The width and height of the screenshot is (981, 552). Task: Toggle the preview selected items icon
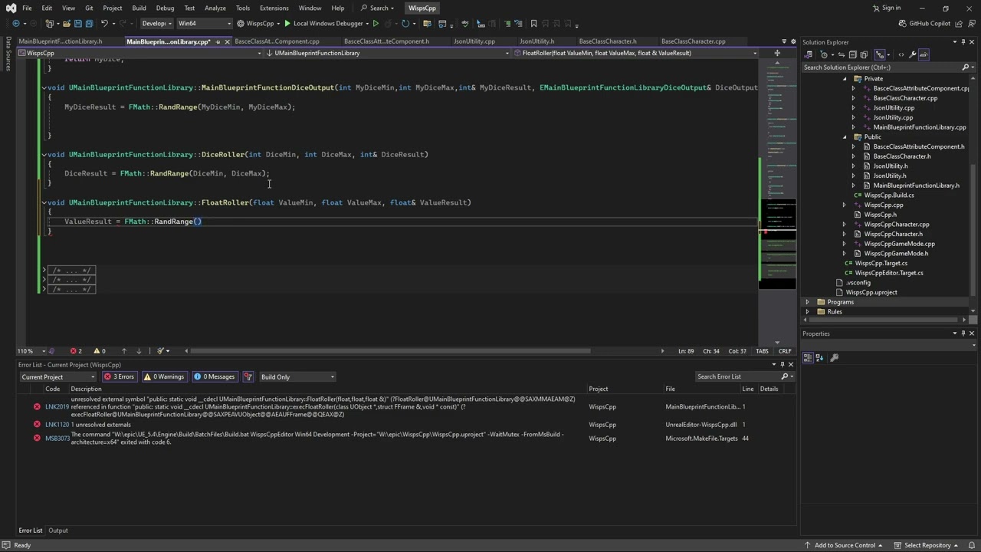pyautogui.click(x=924, y=54)
